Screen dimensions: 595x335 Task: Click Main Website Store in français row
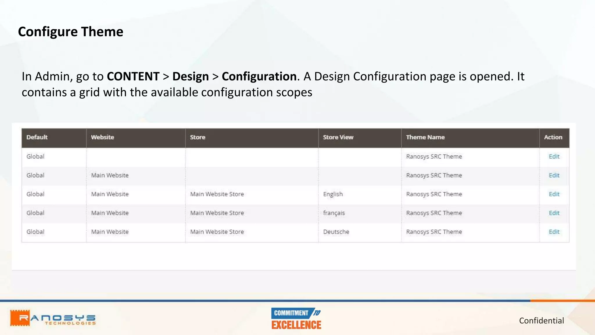point(217,213)
